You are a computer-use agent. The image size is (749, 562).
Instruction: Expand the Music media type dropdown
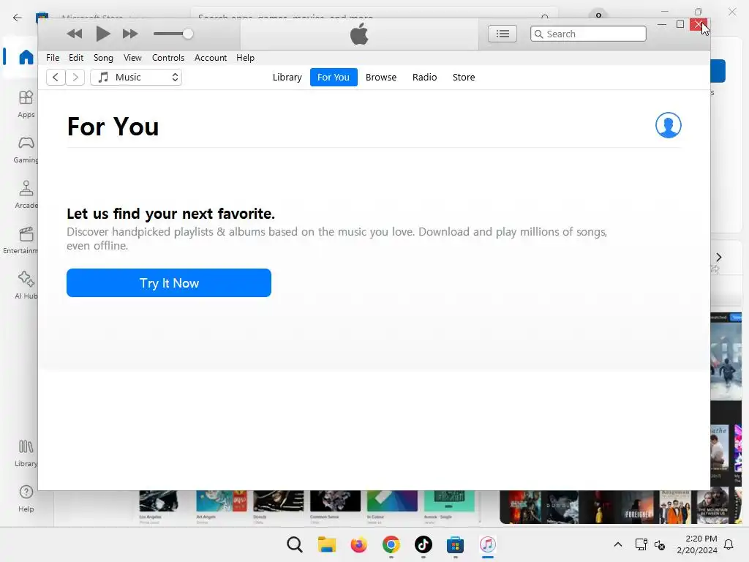click(x=136, y=78)
